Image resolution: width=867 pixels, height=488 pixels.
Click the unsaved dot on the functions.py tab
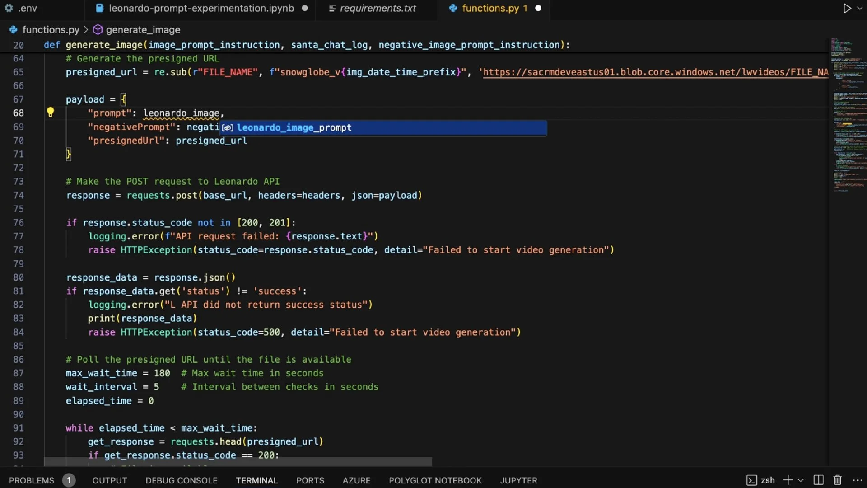click(x=538, y=8)
